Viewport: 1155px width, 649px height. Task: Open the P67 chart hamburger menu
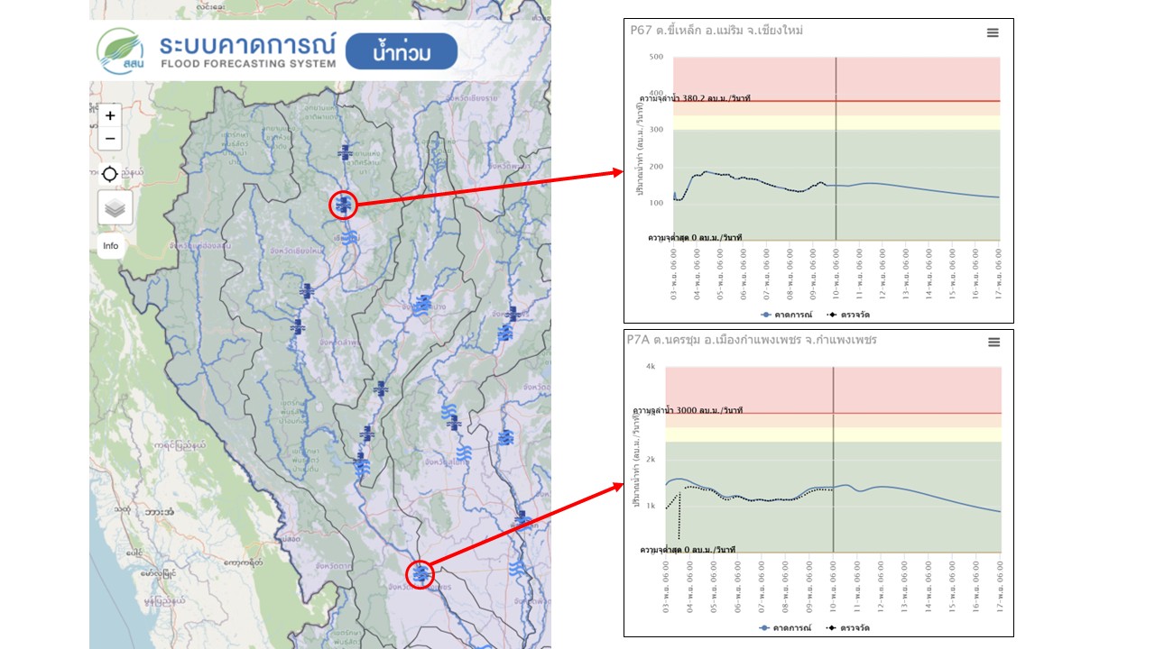pos(993,32)
